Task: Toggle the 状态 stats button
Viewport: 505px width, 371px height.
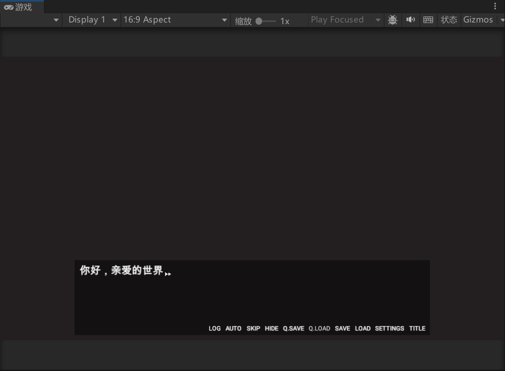Action: (449, 20)
